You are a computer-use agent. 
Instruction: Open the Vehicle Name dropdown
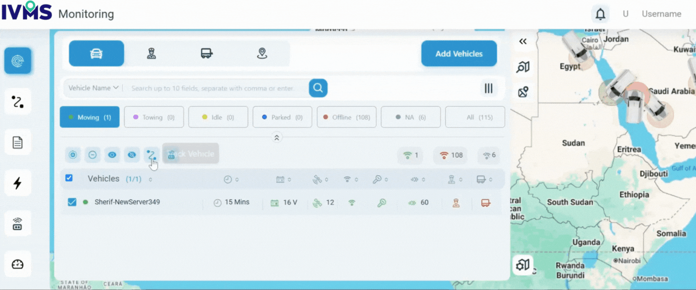pos(93,88)
